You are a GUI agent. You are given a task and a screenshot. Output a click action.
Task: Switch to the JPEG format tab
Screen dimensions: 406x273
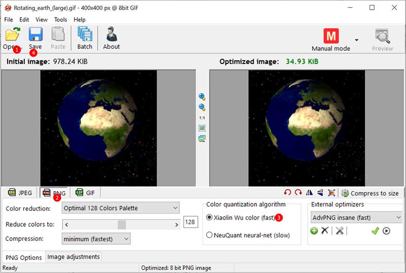coord(20,193)
